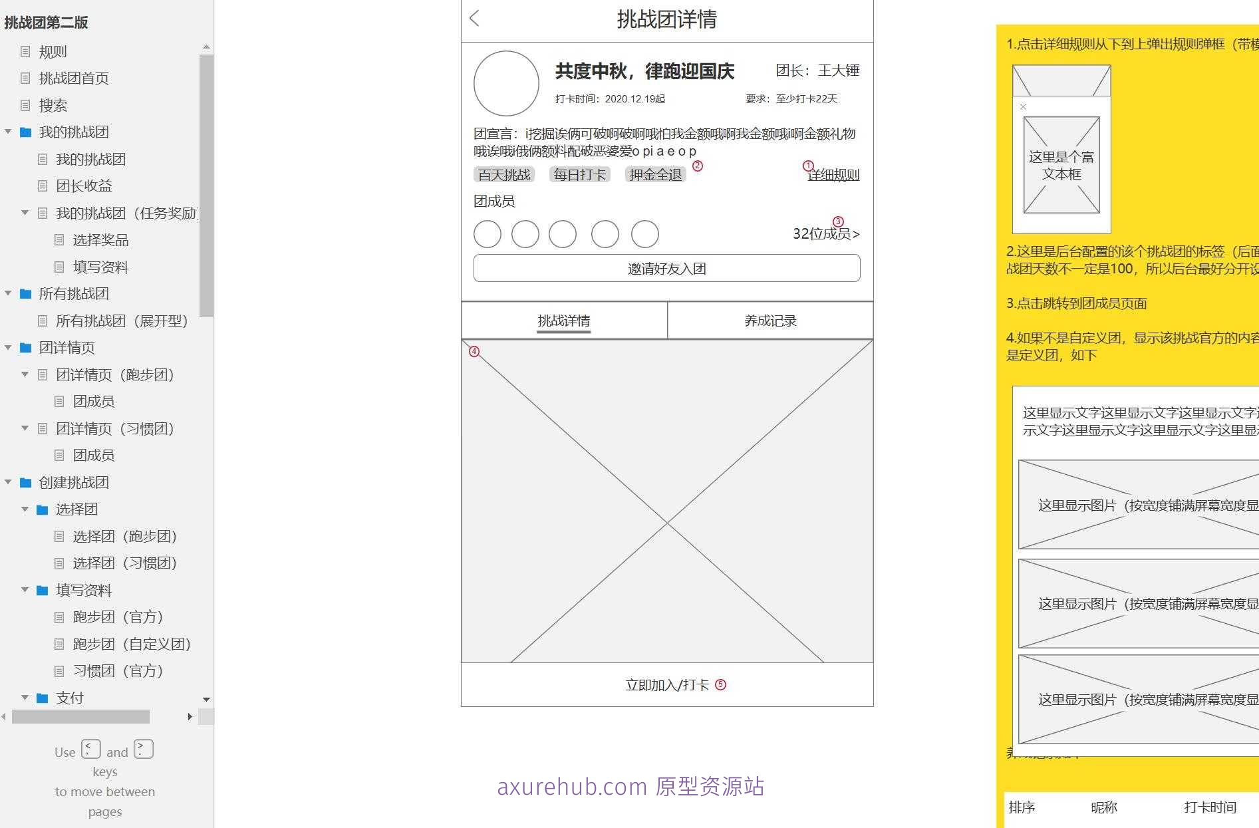Click the 百天挑战 tag

[x=504, y=174]
